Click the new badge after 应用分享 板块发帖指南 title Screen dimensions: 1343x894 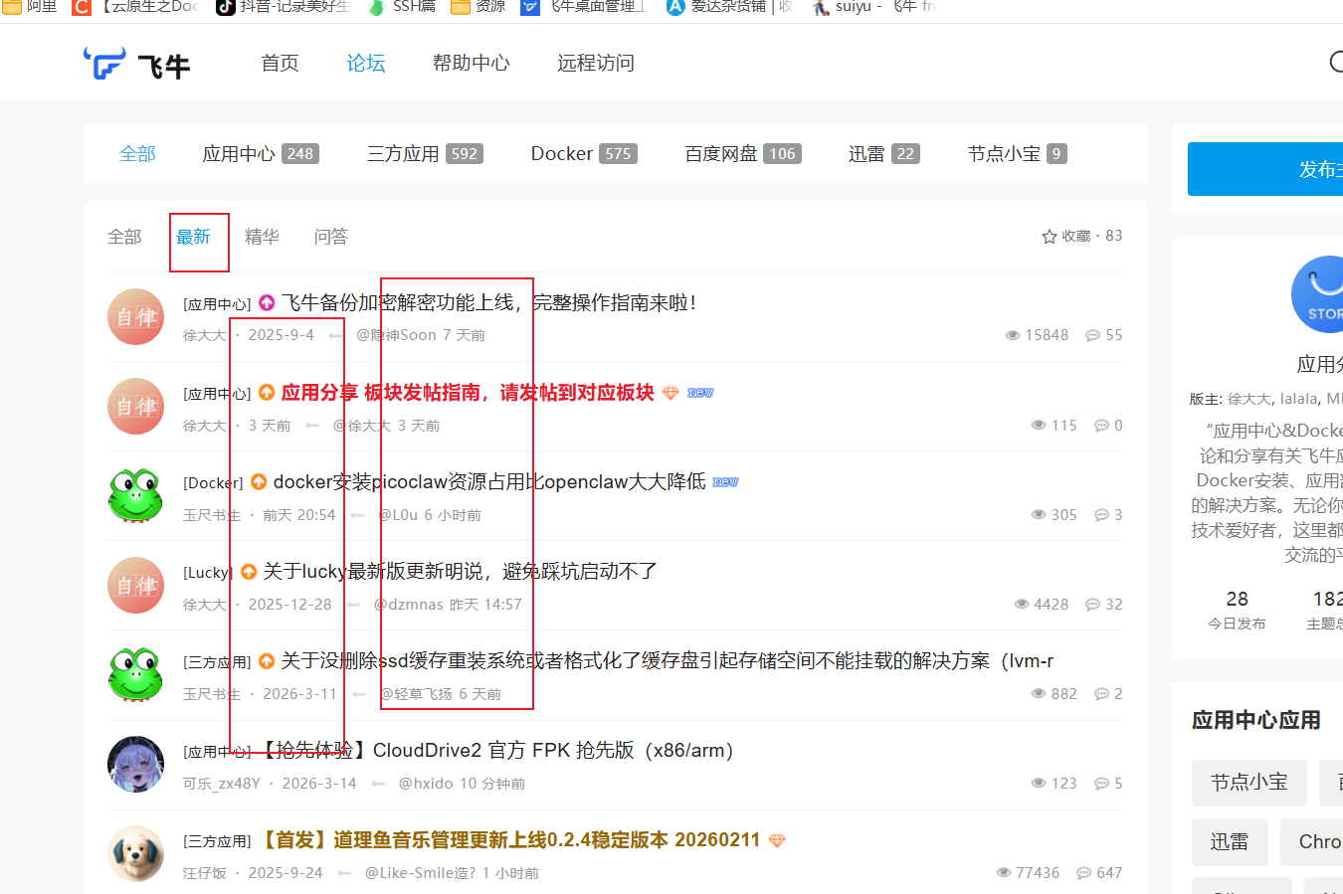coord(700,393)
